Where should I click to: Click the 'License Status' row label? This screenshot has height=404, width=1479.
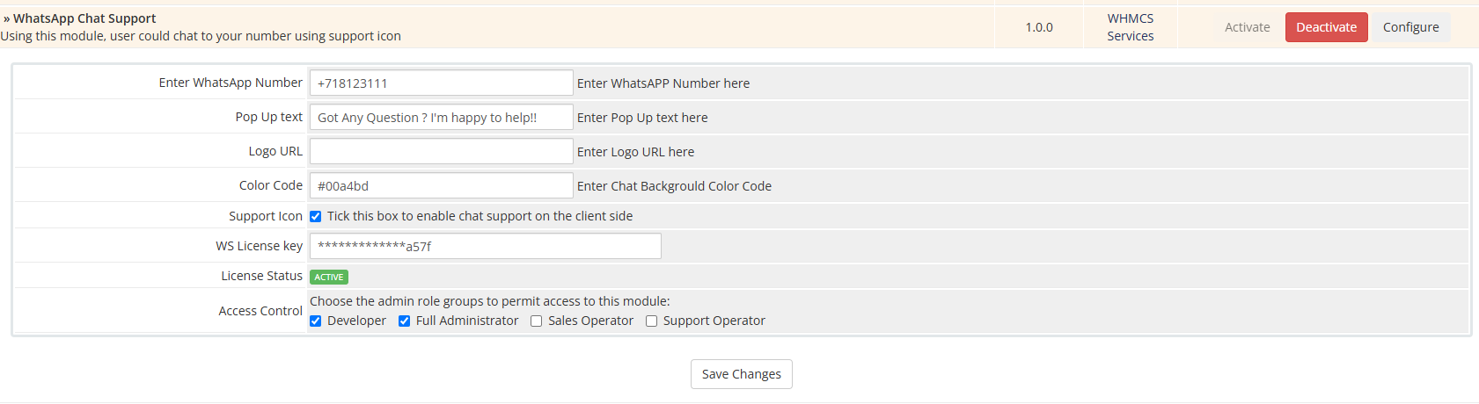(261, 276)
